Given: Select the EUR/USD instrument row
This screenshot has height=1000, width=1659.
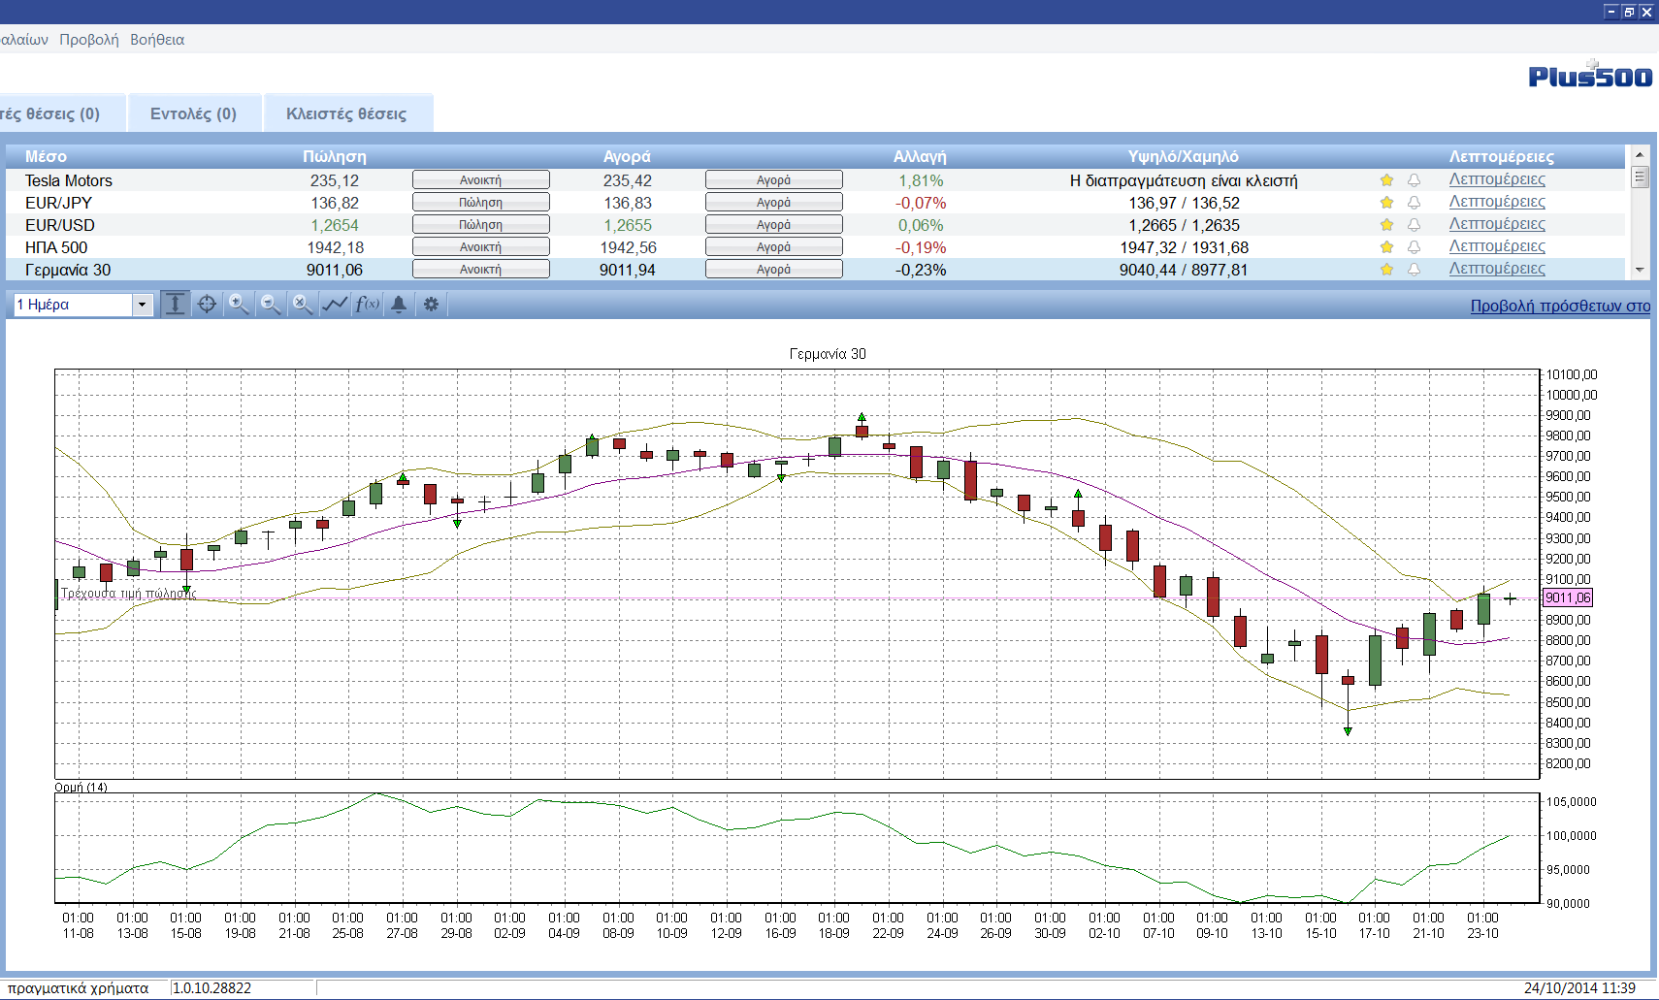Looking at the screenshot, I should tap(815, 225).
